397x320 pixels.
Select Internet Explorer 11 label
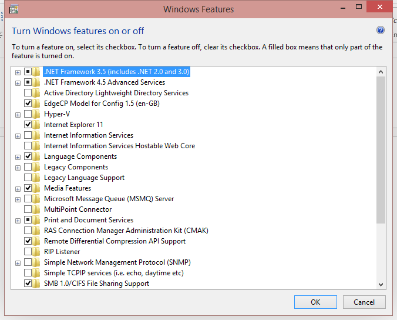73,125
